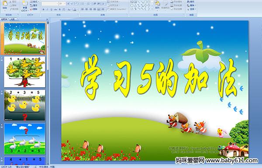Select slide 3 thumbnail 2+3=5
Viewport: 262px width, 168px height.
[24, 105]
